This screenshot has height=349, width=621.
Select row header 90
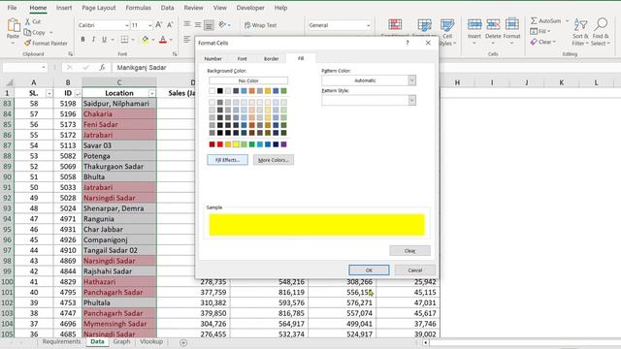point(7,176)
